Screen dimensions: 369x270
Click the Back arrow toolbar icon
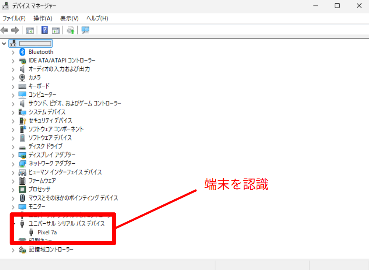coord(5,30)
